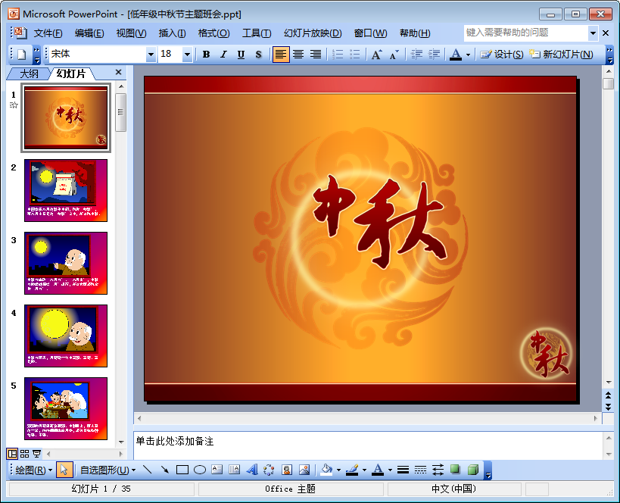This screenshot has height=503, width=620.
Task: Apply Fill Color bucket
Action: pyautogui.click(x=326, y=470)
